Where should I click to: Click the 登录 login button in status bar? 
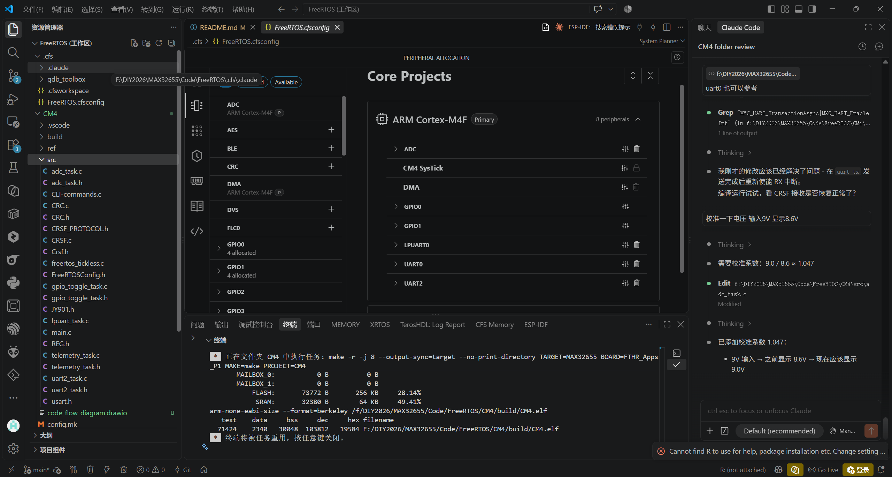(858, 470)
